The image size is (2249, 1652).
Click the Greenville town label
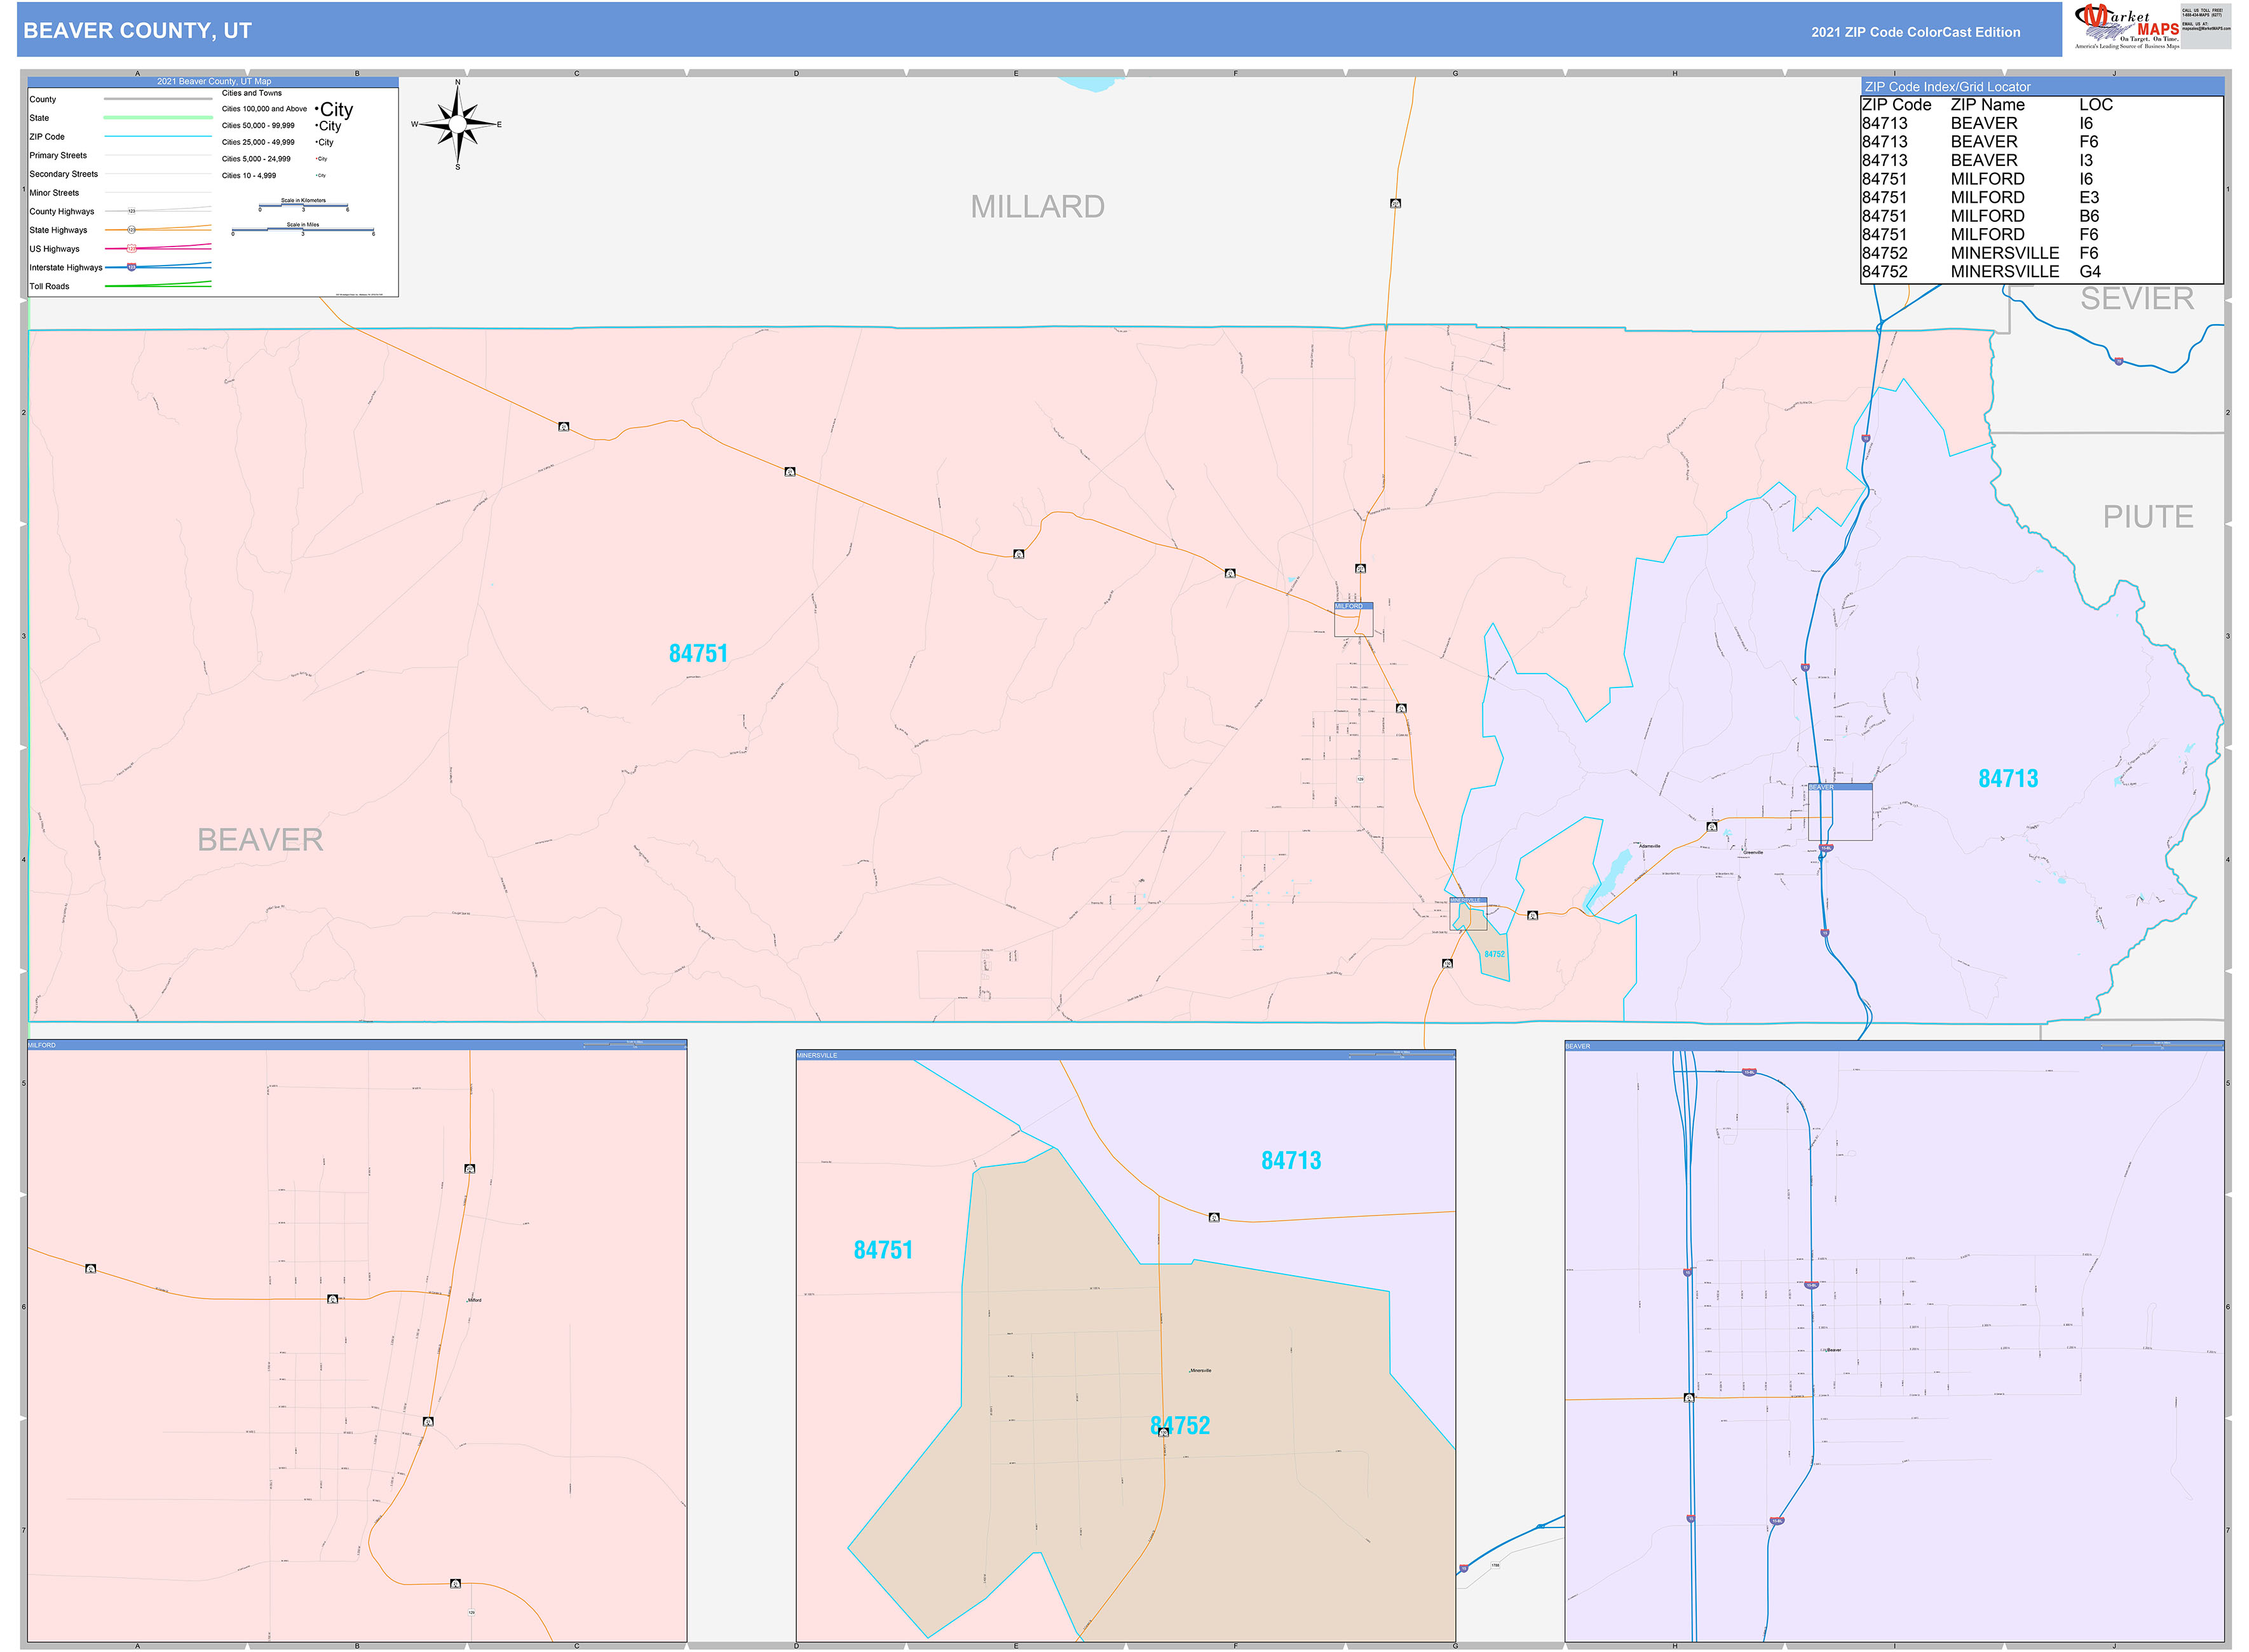1753,853
